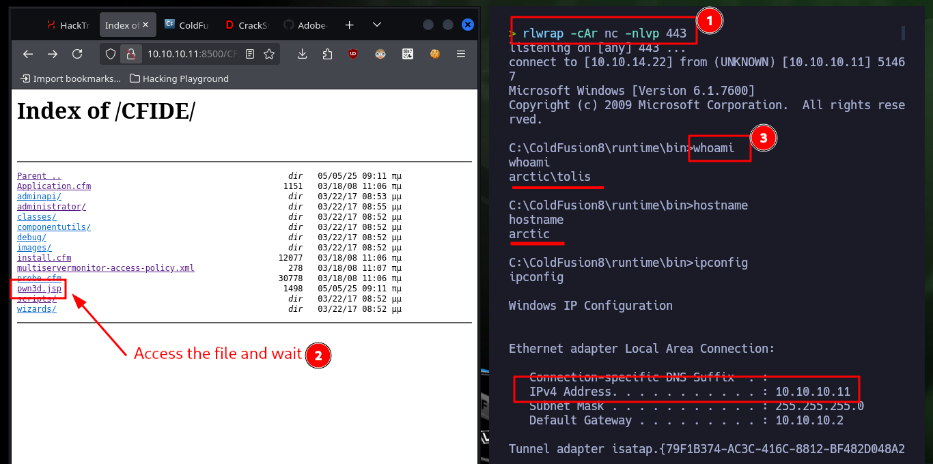Open the images/ directory link

tap(34, 248)
